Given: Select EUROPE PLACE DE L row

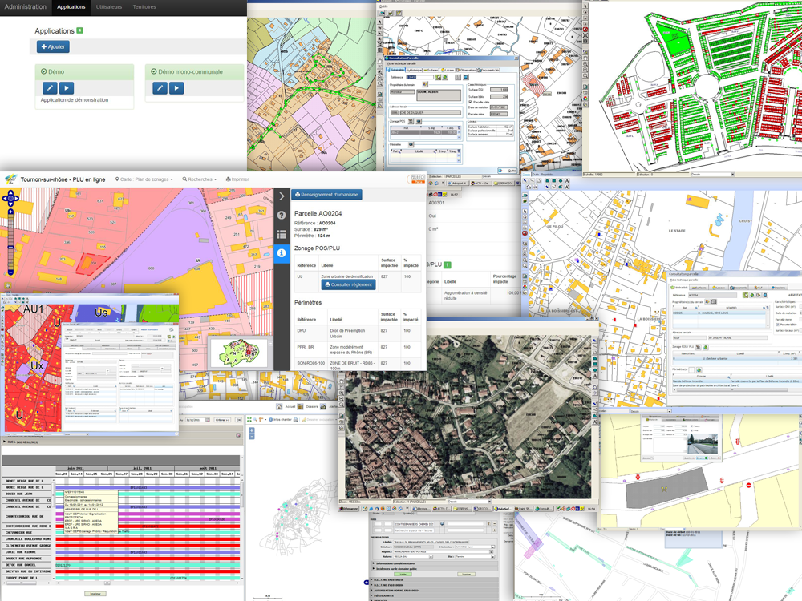Looking at the screenshot, I should click(28, 578).
